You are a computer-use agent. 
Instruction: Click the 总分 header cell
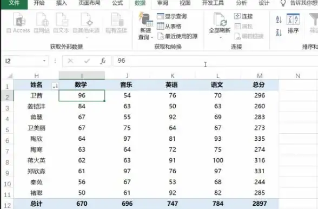[260, 84]
